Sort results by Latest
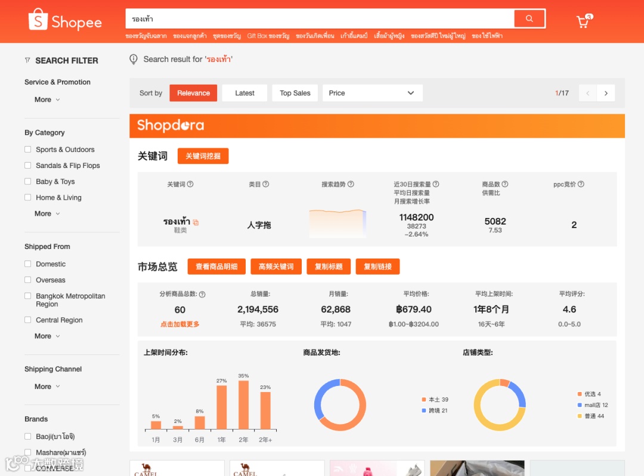Screen dimensions: 644x476 245,93
